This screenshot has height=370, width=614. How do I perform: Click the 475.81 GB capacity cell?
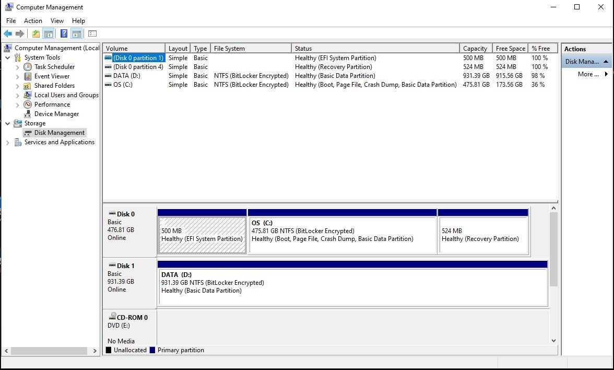[x=476, y=85]
